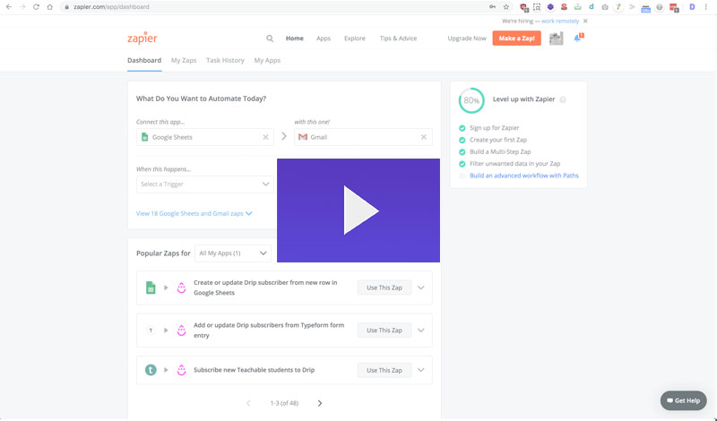Viewport: 717px width, 421px height.
Task: Open Build an advanced workflow with Paths link
Action: point(524,176)
